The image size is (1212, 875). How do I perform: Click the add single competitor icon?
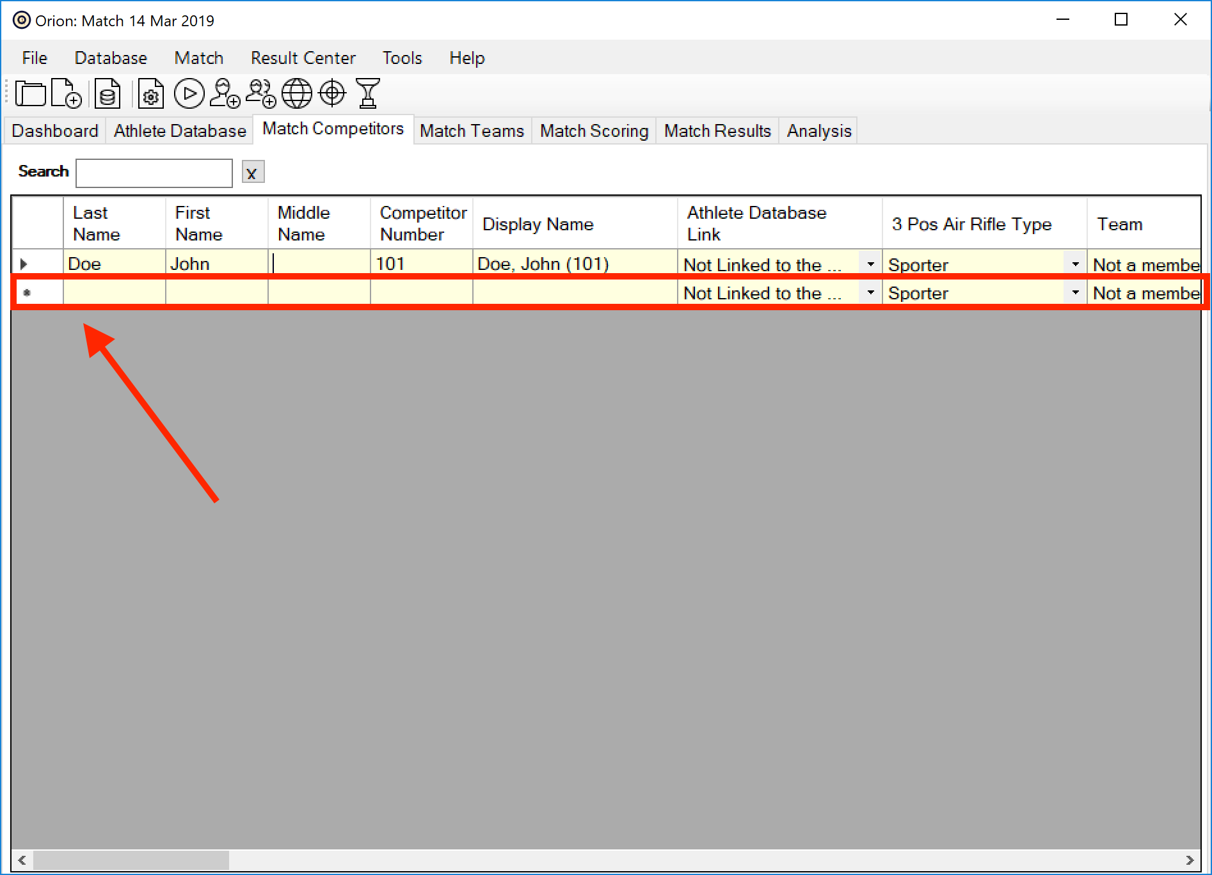point(225,94)
